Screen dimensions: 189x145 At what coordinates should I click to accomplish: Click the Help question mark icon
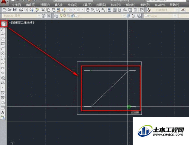pos(142,10)
